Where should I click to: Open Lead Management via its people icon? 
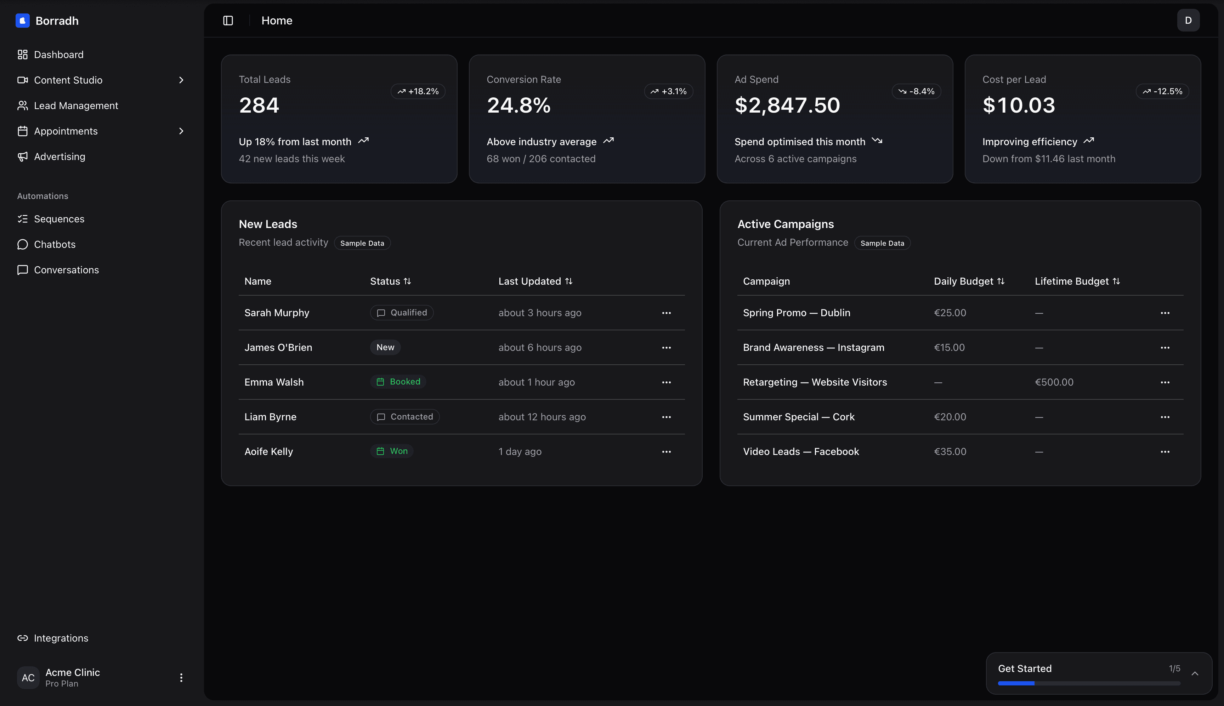pos(22,105)
